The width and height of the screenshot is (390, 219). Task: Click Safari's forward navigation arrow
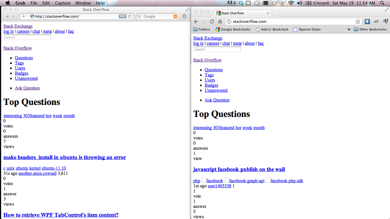[x=14, y=16]
